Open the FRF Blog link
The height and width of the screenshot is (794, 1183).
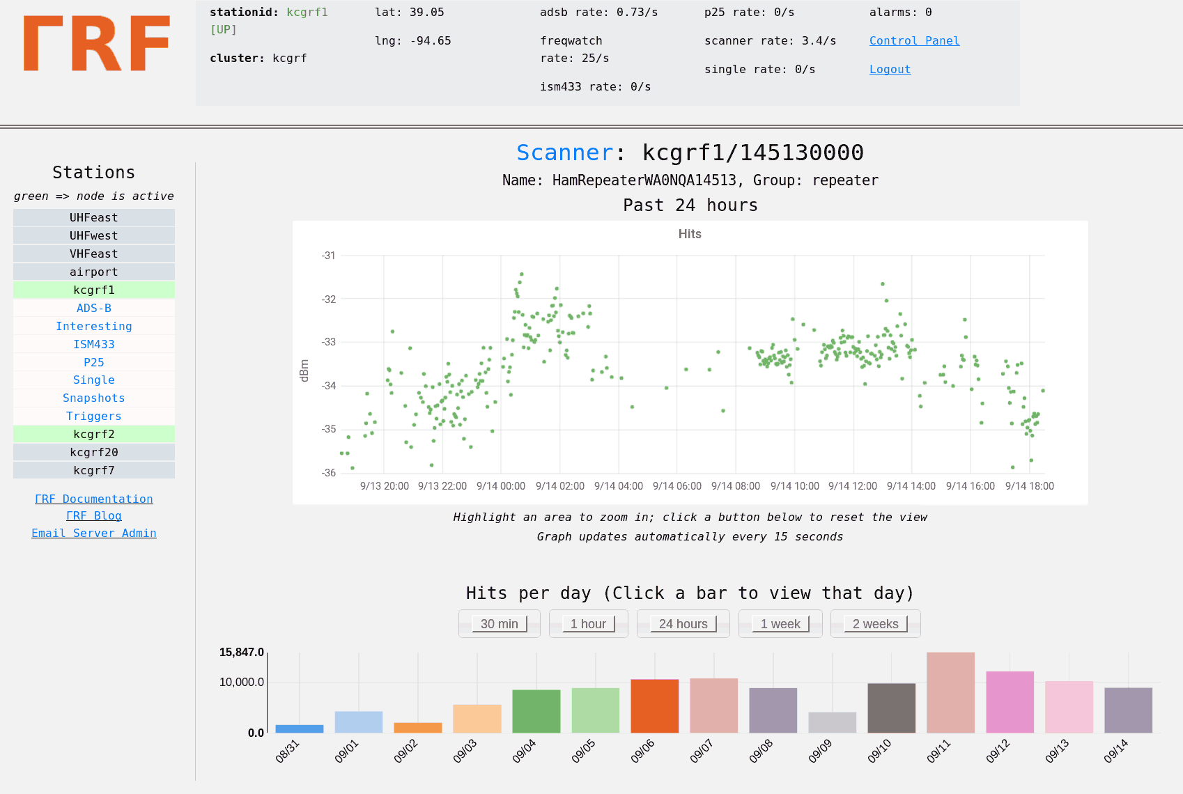[x=94, y=515]
